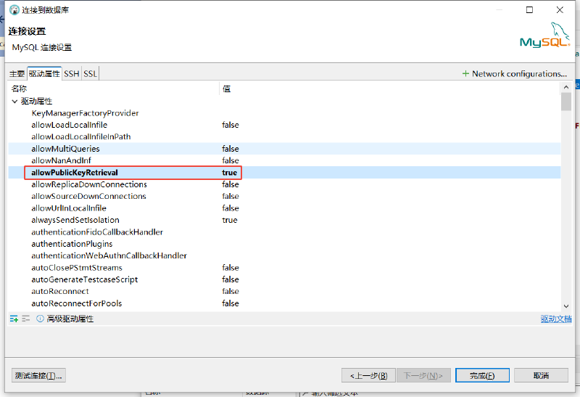Select the allowPublicKeyRetrieval property row
Image resolution: width=580 pixels, height=397 pixels.
(x=75, y=173)
